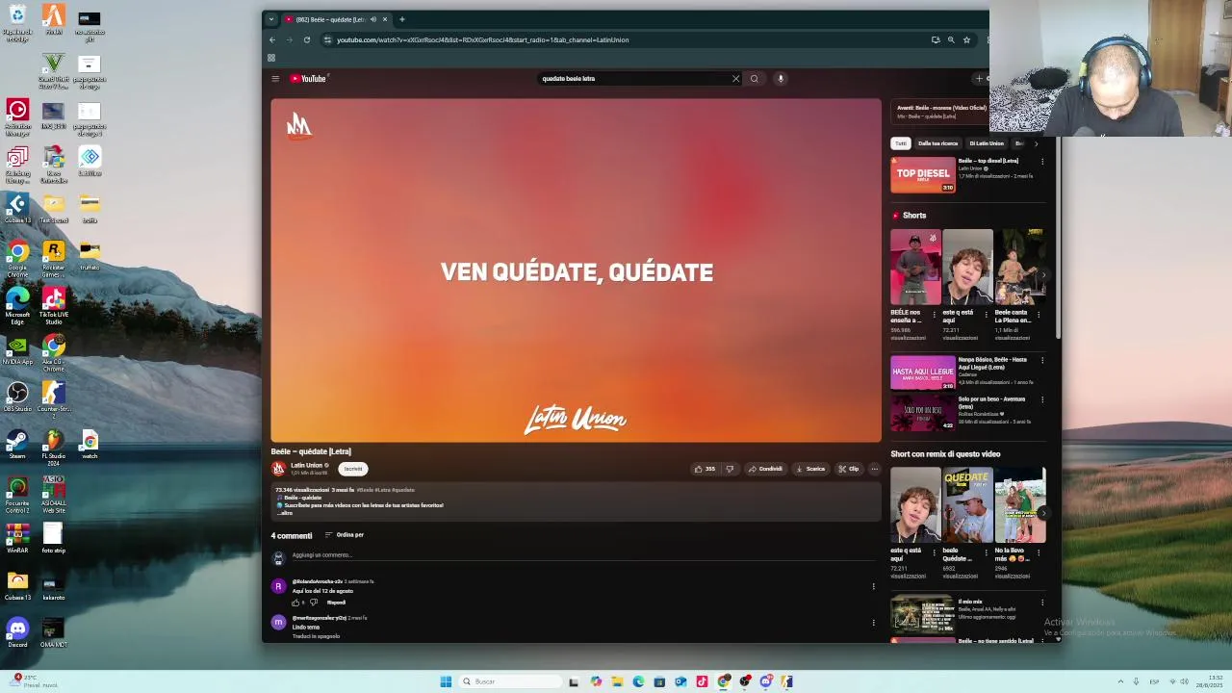Open more video actions menu

tap(874, 469)
